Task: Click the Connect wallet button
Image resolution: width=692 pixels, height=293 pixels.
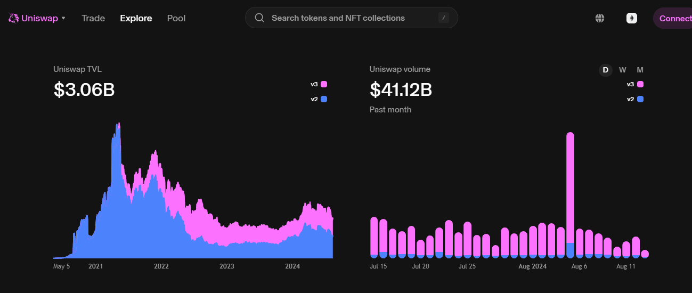Action: pyautogui.click(x=672, y=18)
